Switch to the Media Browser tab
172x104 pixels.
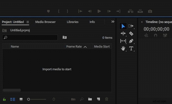45,22
